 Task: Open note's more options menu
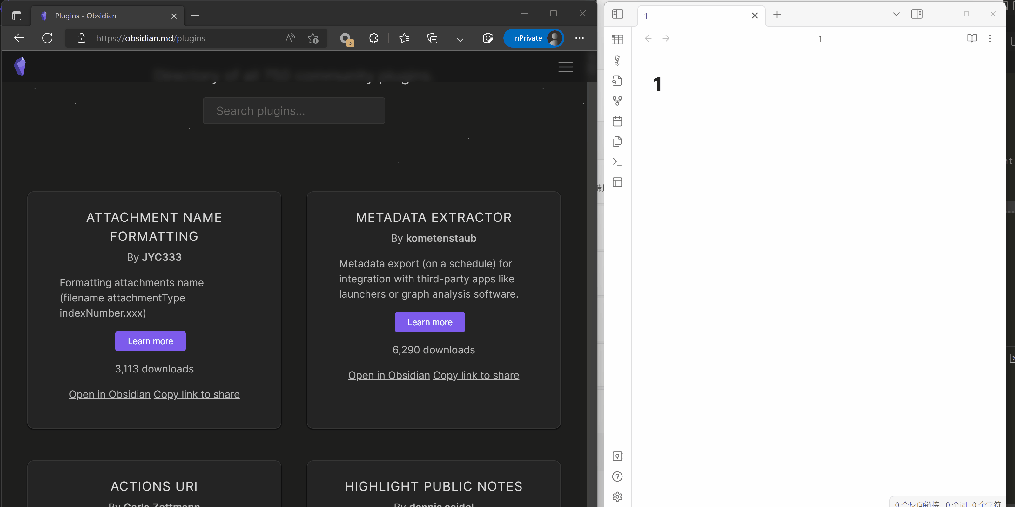click(x=989, y=38)
